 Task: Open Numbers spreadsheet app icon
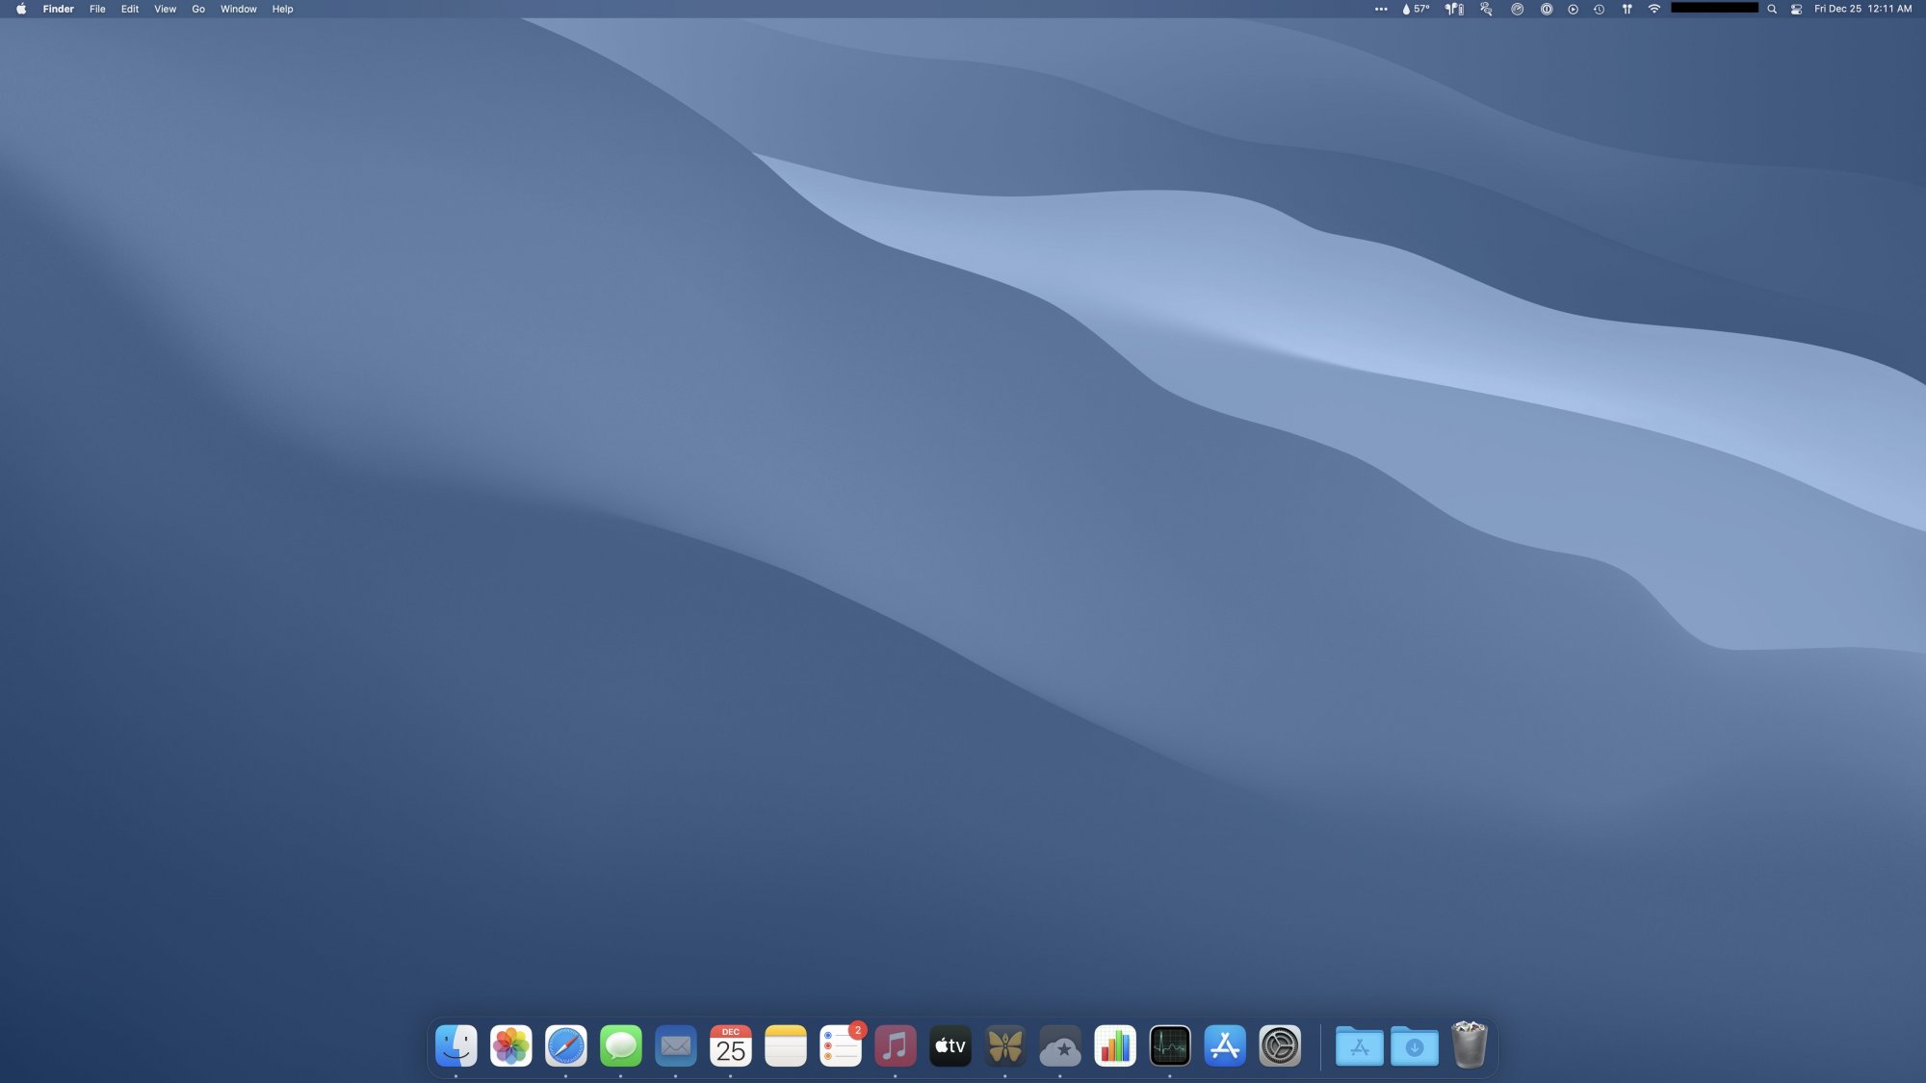tap(1114, 1046)
